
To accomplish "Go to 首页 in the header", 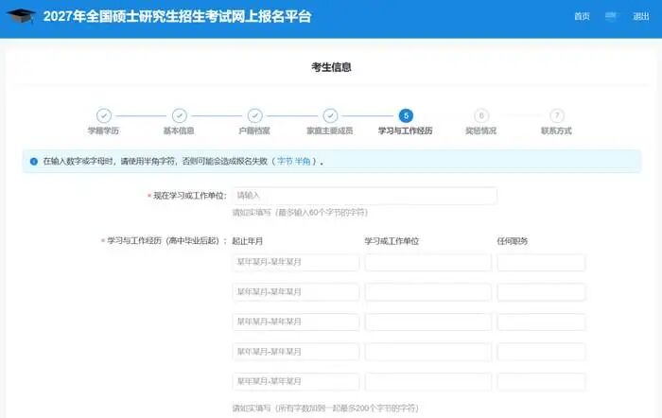I will click(582, 16).
